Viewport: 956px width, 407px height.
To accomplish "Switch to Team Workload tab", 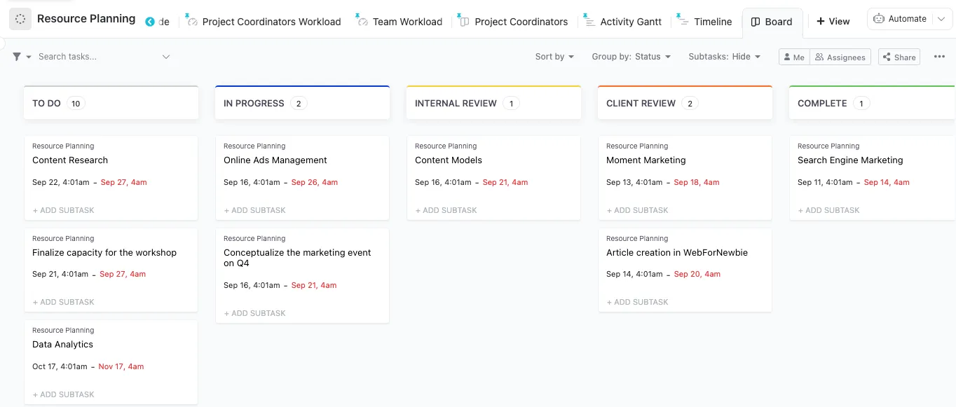I will [x=407, y=22].
